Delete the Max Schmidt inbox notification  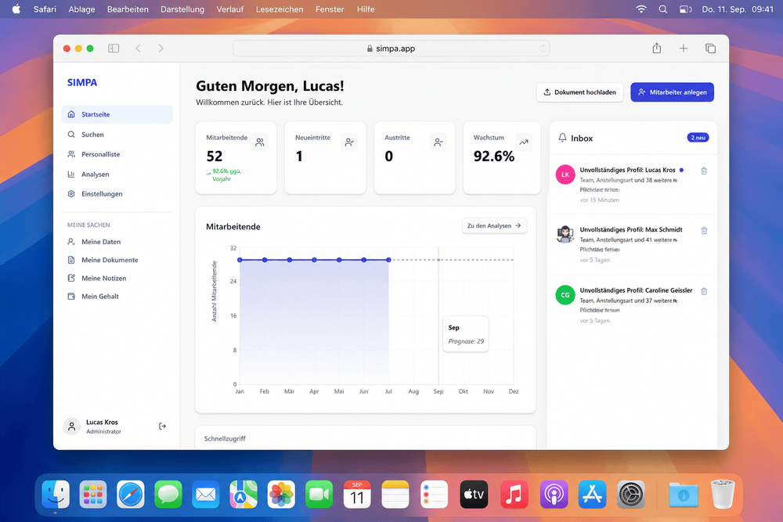pos(704,231)
